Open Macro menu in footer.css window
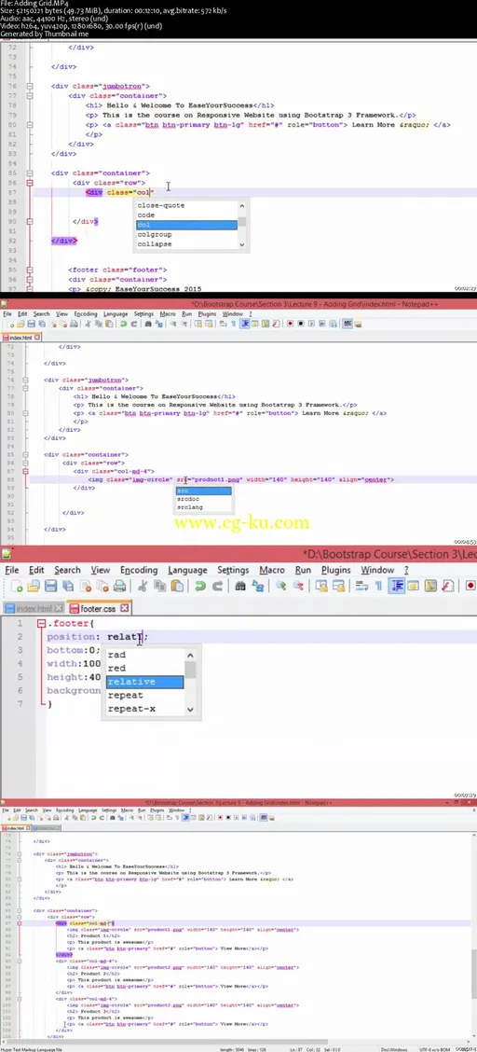Image resolution: width=477 pixels, height=1052 pixels. 272,570
